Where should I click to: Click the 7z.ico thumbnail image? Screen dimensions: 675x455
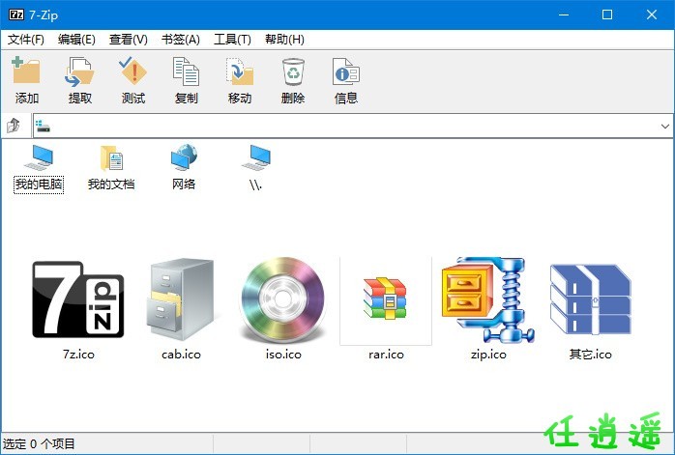(78, 299)
